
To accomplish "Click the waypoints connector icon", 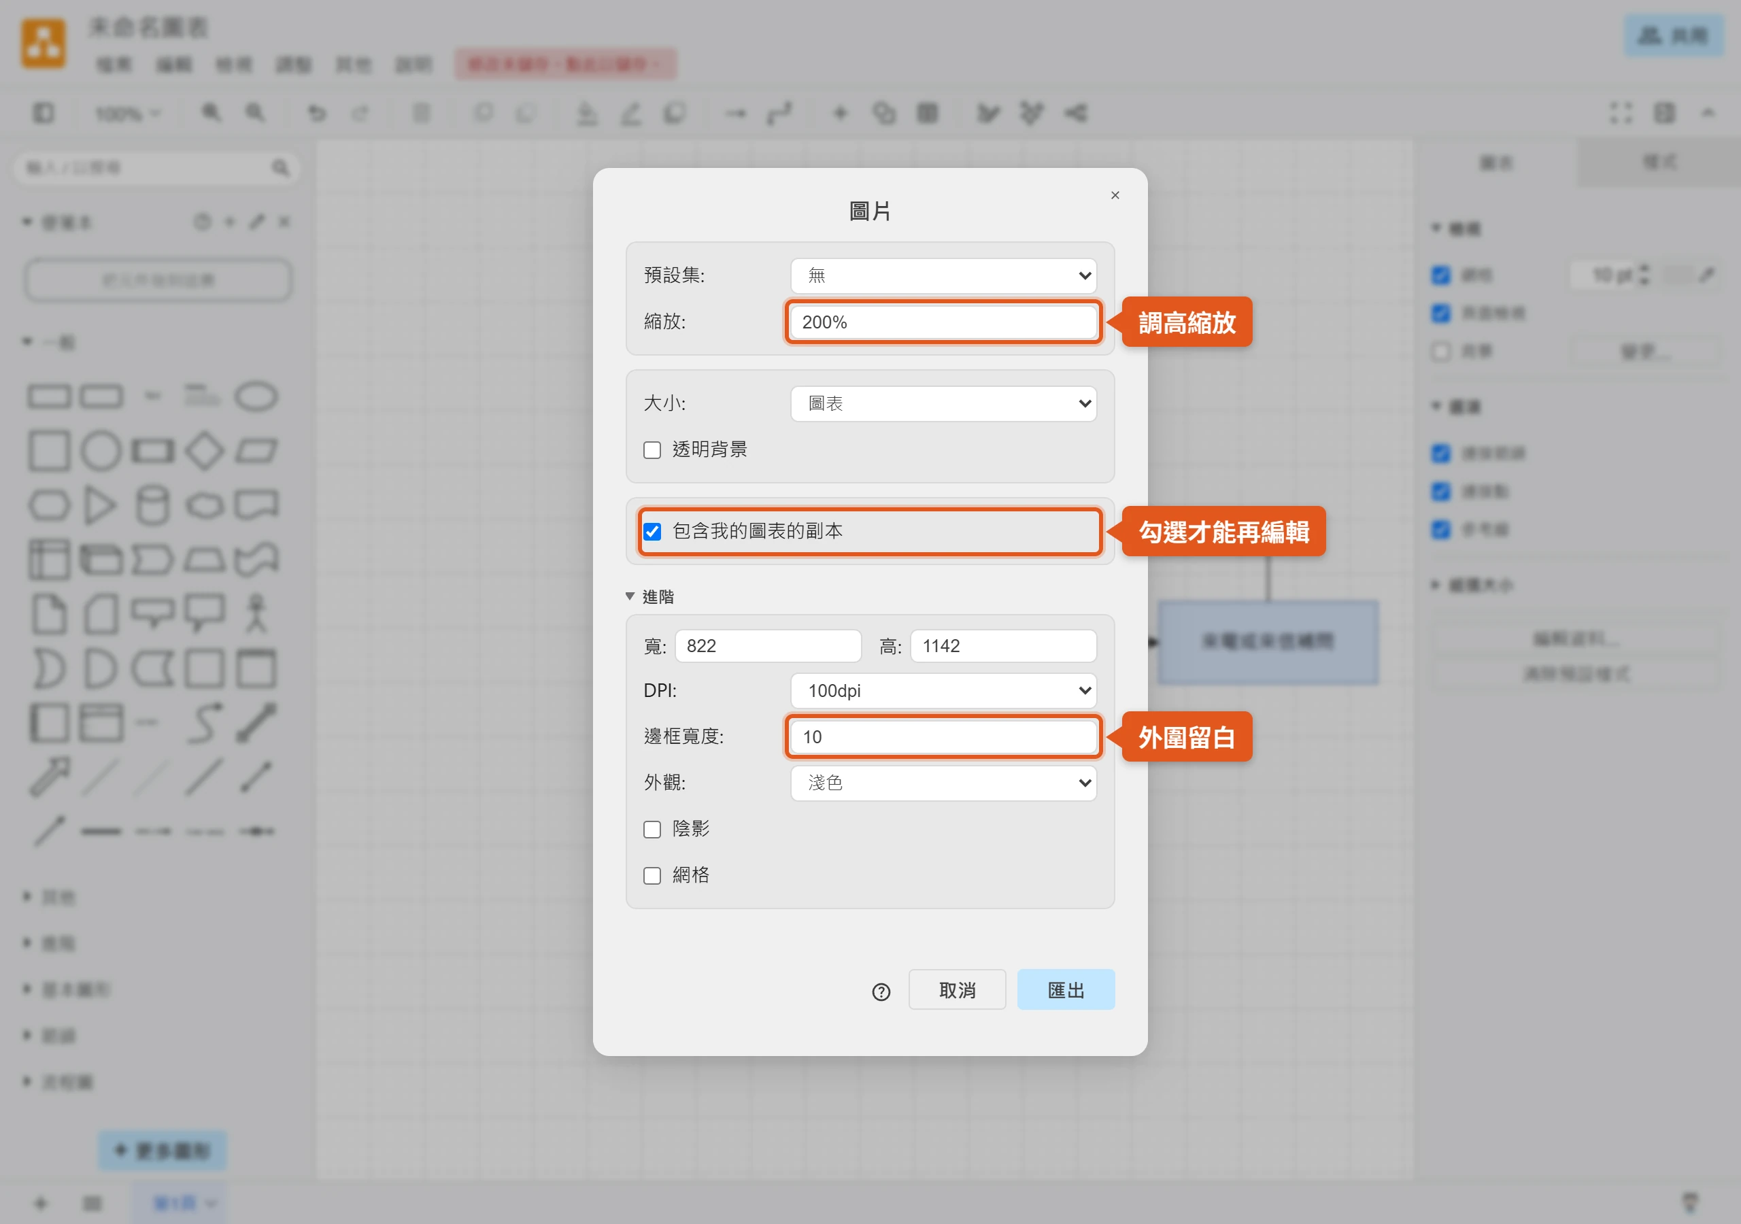I will (x=779, y=114).
